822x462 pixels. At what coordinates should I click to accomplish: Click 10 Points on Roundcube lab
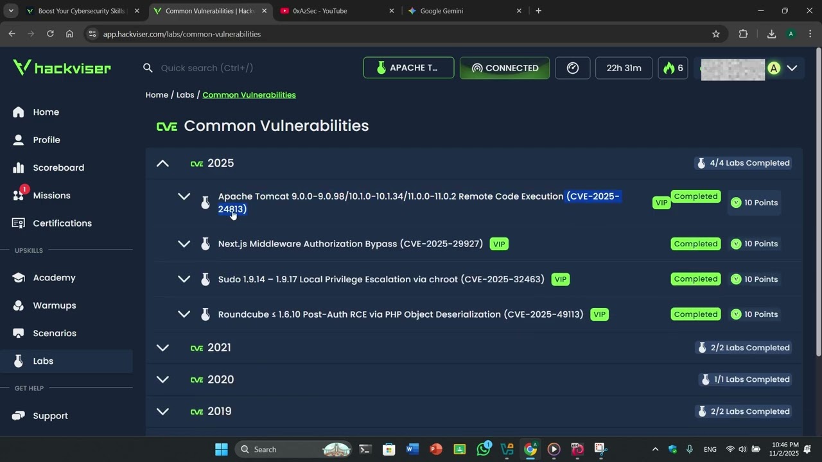coord(755,314)
